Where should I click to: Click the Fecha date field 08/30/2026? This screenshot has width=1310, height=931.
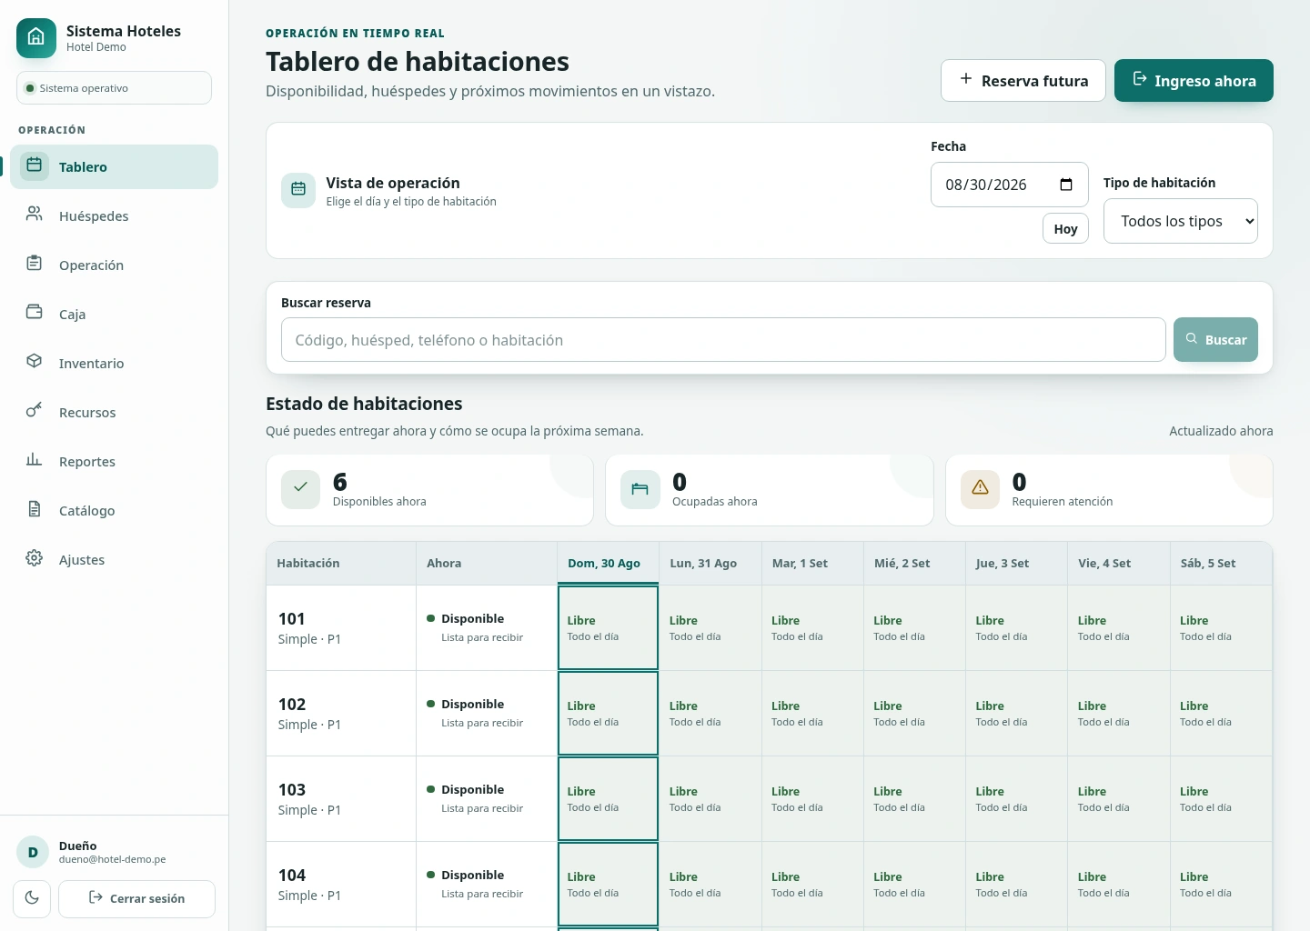point(1010,185)
